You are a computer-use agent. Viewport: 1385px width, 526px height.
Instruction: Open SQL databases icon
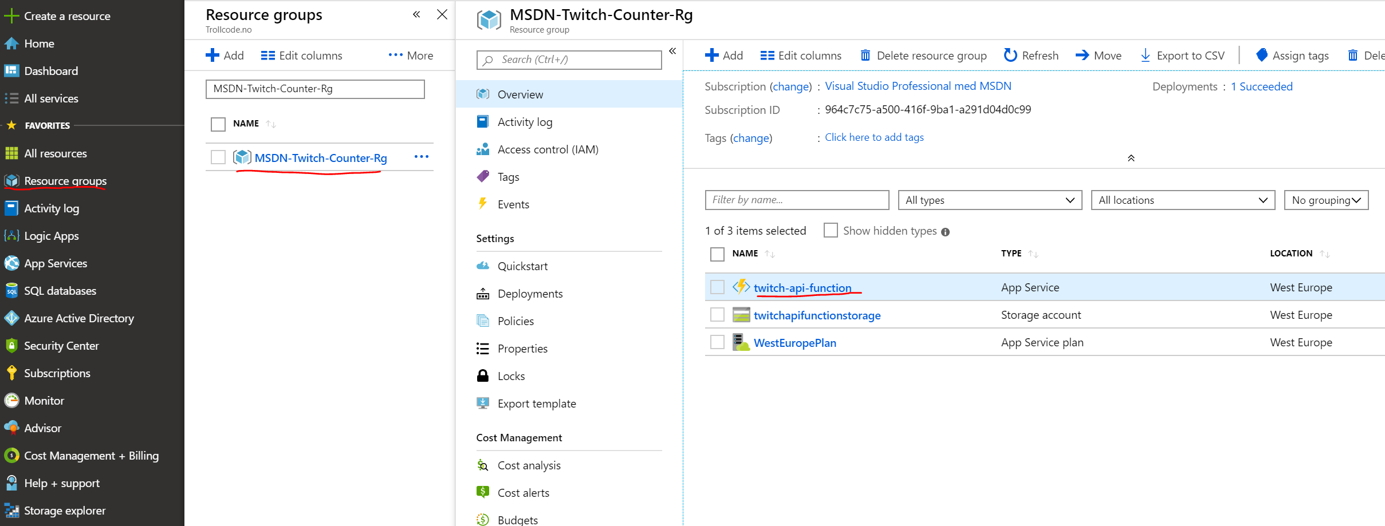[11, 291]
